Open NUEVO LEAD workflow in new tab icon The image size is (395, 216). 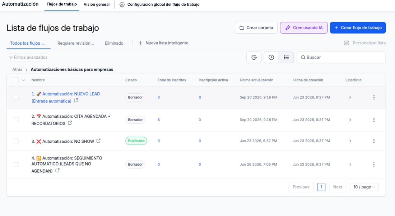76,100
